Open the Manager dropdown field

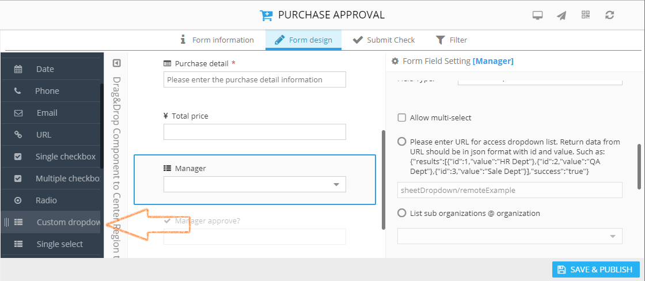click(255, 184)
